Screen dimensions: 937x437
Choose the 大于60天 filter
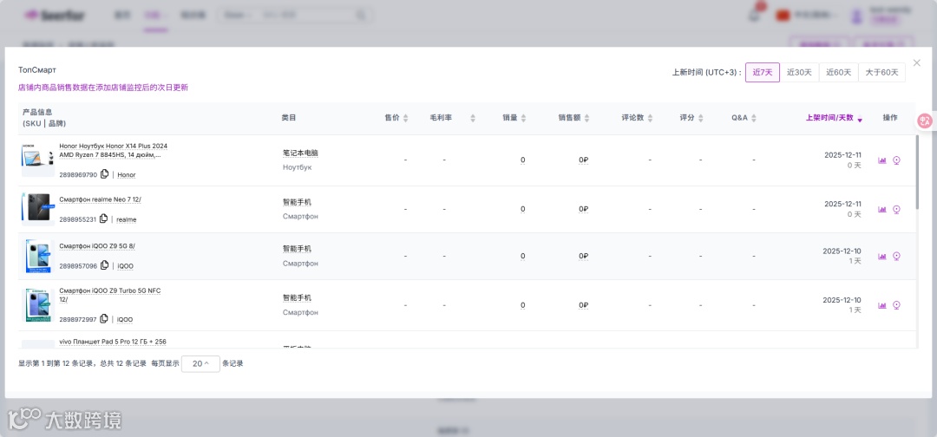(882, 72)
